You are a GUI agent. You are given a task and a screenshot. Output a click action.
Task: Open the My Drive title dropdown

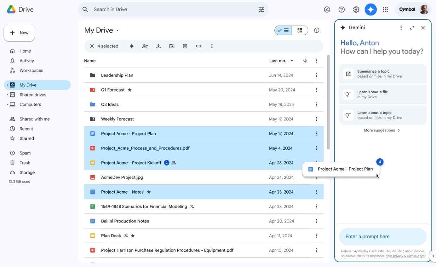tap(117, 30)
